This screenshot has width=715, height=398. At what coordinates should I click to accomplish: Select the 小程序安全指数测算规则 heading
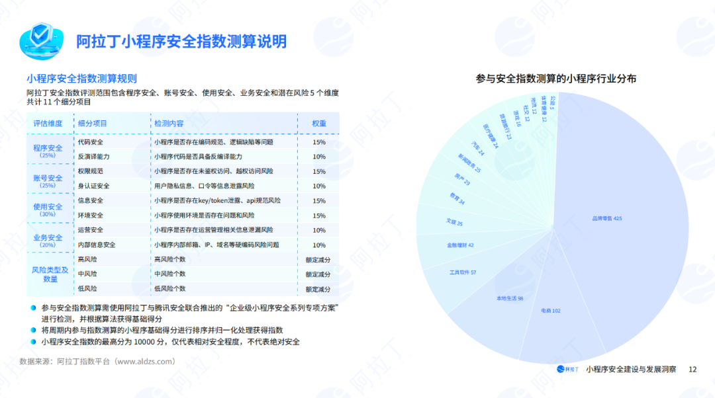coord(81,78)
